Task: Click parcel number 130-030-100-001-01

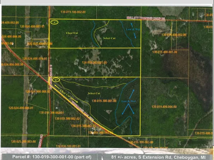Action: point(68,146)
